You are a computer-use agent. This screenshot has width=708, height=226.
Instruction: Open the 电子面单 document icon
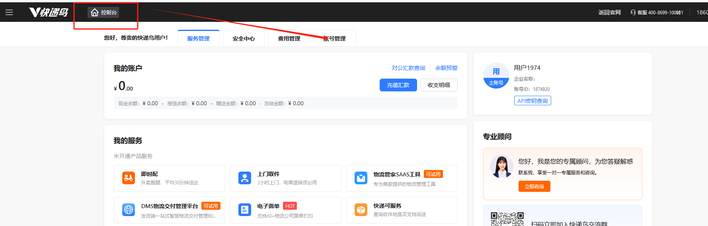[245, 210]
